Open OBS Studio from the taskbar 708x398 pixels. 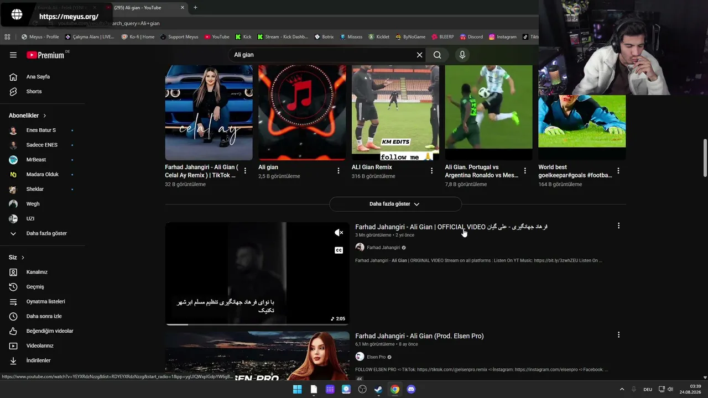click(x=362, y=389)
